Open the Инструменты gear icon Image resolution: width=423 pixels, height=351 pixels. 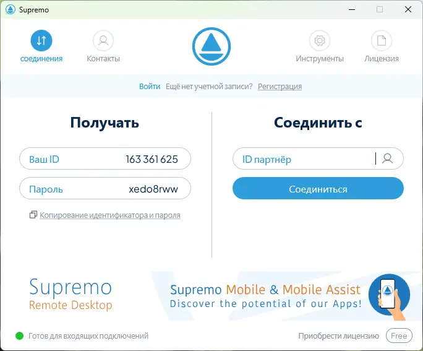(x=320, y=40)
